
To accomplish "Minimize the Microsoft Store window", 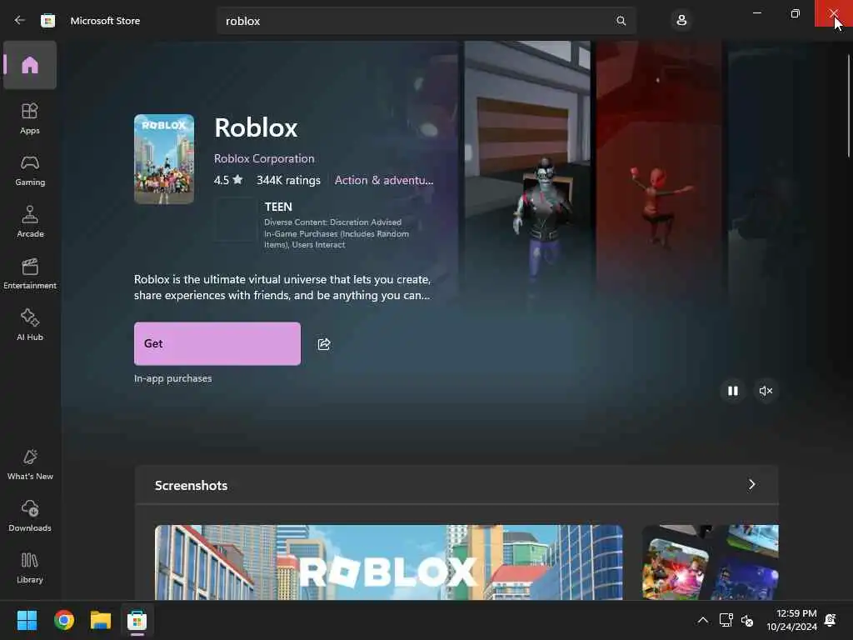I will tap(756, 13).
